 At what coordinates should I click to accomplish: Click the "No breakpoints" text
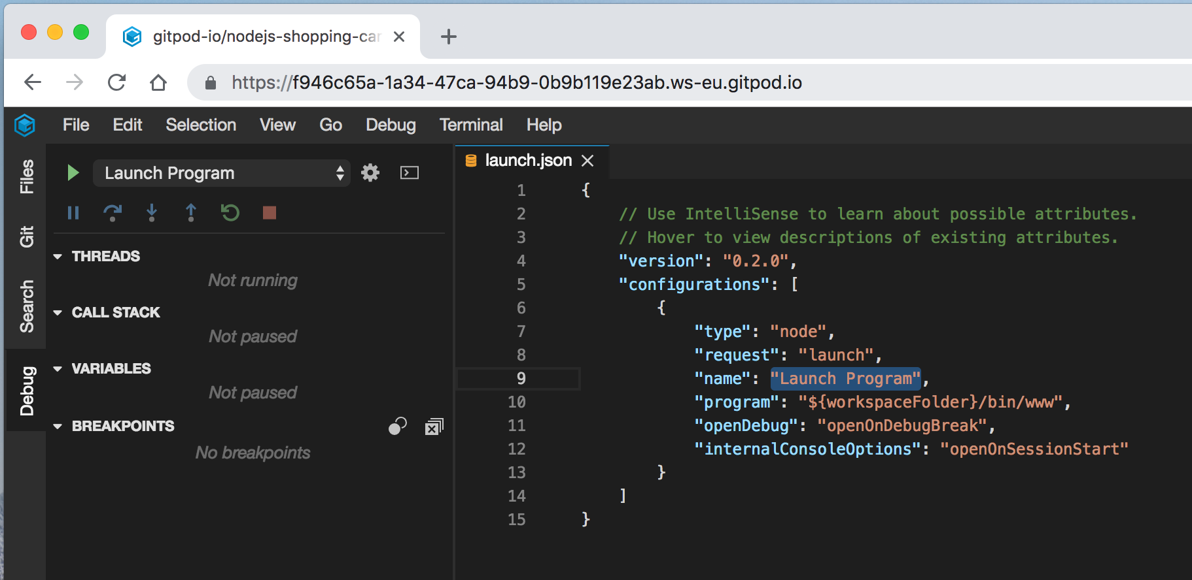click(x=253, y=453)
